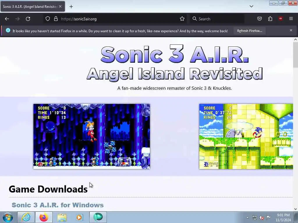Screen dimensions: 298x223
Task: Click the page vertical scrollbar thumb
Action: tap(295, 55)
